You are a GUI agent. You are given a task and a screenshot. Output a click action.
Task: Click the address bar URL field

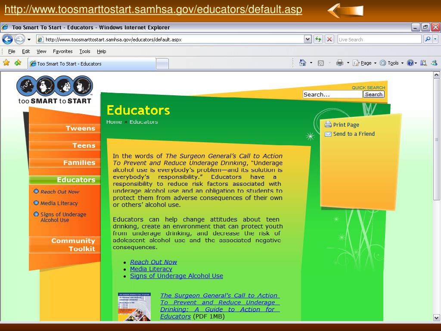170,39
